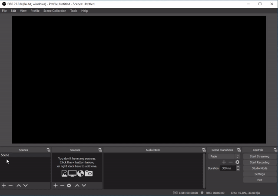This screenshot has width=278, height=196.
Task: Click the 'Sources' panel title
Action: [75, 150]
